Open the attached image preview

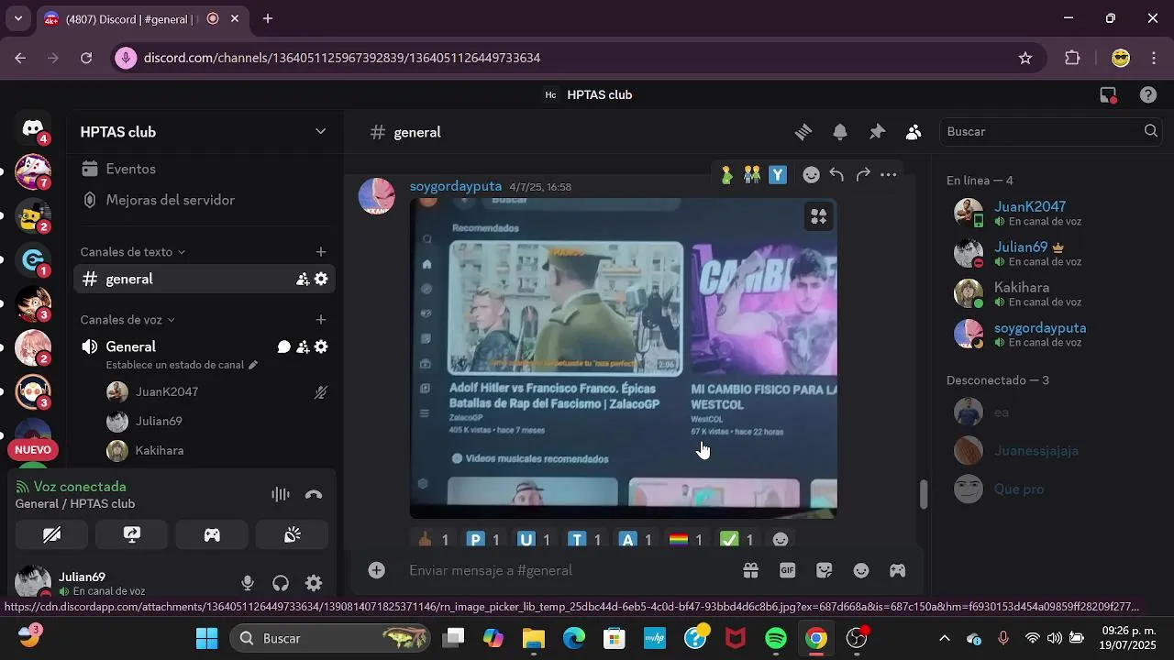[x=623, y=358]
